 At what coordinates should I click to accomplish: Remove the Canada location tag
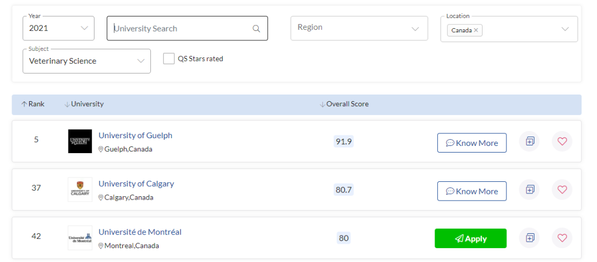(475, 30)
